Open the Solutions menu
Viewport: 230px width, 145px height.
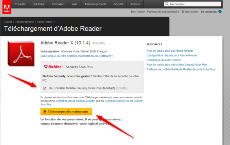(39, 4)
